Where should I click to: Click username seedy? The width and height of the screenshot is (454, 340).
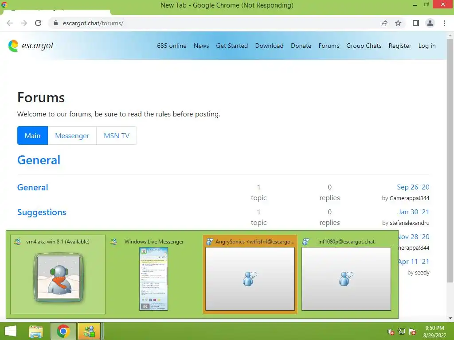pos(422,273)
